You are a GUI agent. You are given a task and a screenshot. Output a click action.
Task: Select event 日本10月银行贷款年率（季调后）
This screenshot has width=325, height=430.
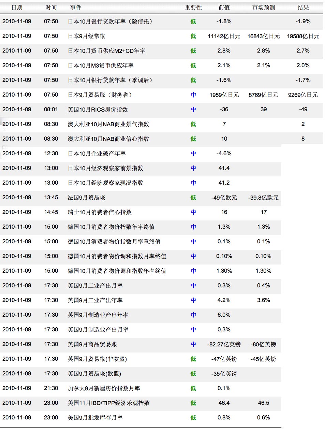[110, 80]
